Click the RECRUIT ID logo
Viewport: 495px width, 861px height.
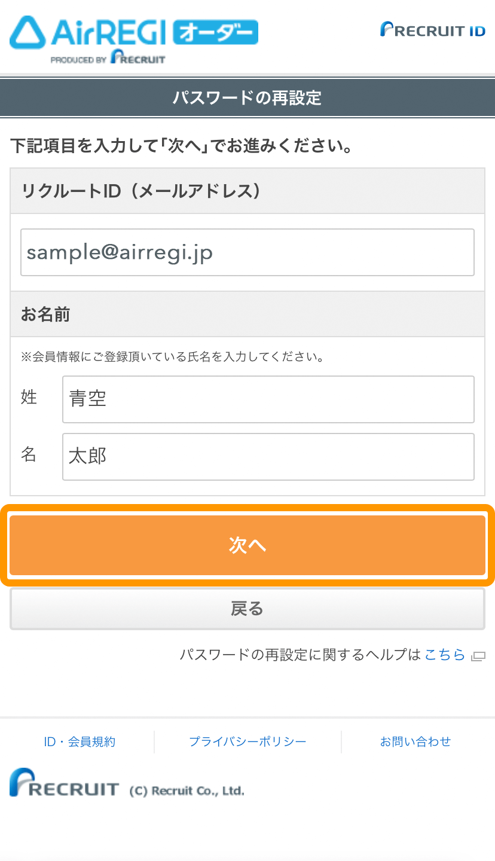pos(432,30)
